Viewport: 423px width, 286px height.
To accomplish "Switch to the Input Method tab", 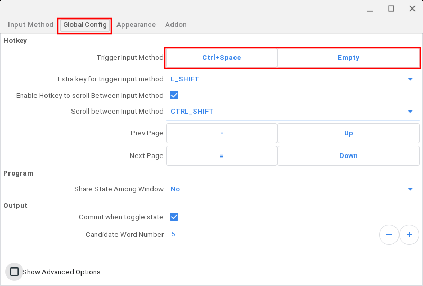I will [31, 25].
